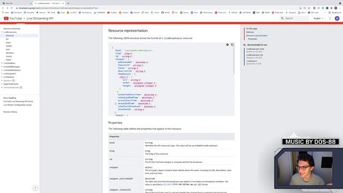The image size is (343, 193).
Task: Open a new browser tab with the plus button
Action: click(x=68, y=3)
